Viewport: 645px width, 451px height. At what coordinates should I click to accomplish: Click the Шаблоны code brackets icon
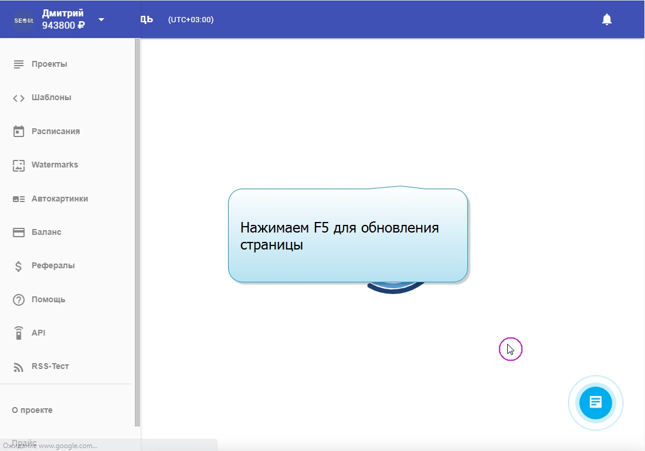pyautogui.click(x=19, y=98)
